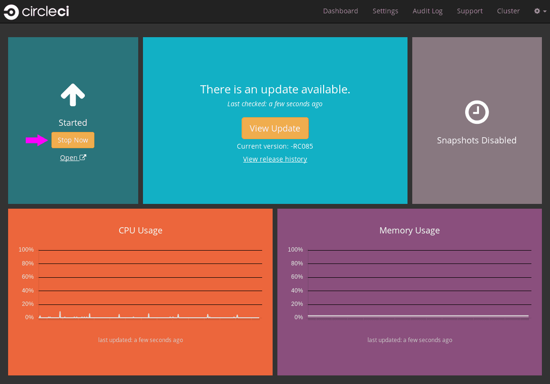Open the Audit Log page
This screenshot has height=384, width=550.
(x=427, y=11)
